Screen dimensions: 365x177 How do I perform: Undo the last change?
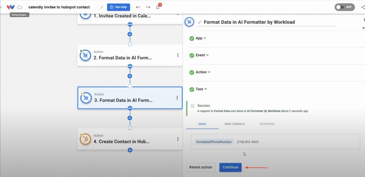[138, 7]
